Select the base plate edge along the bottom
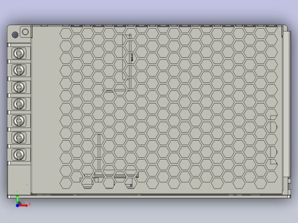This screenshot has height=223, width=298. tap(149, 197)
